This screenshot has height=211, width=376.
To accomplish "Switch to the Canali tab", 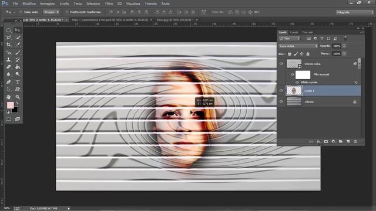I will point(294,32).
